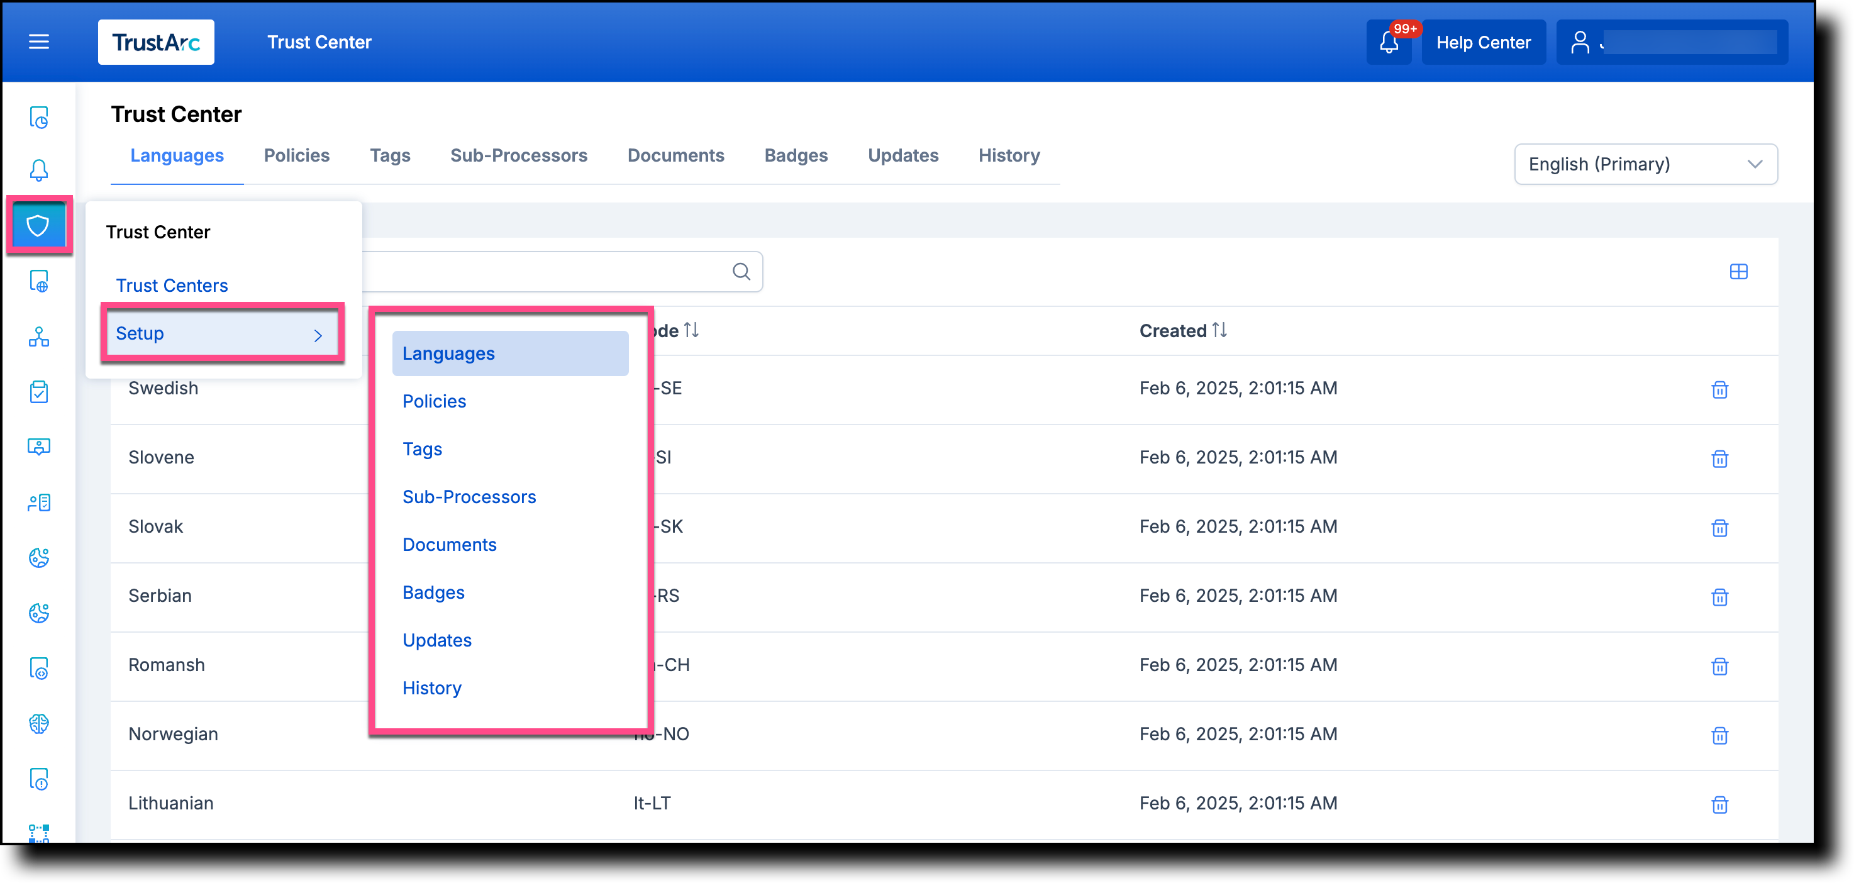
Task: Open the search magnifier icon
Action: 741,271
